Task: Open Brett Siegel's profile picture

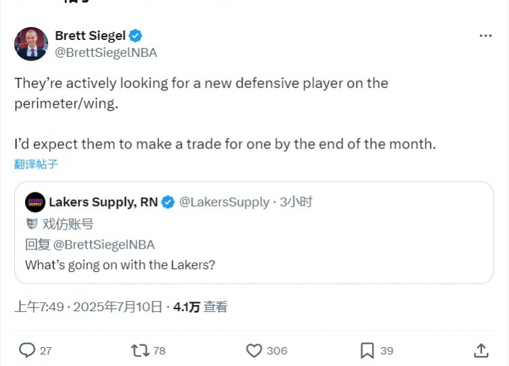Action: pos(31,44)
